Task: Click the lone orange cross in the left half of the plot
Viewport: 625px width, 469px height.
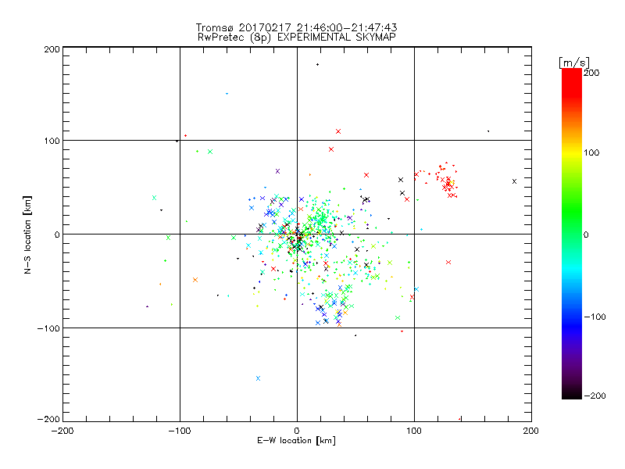Action: pos(195,280)
